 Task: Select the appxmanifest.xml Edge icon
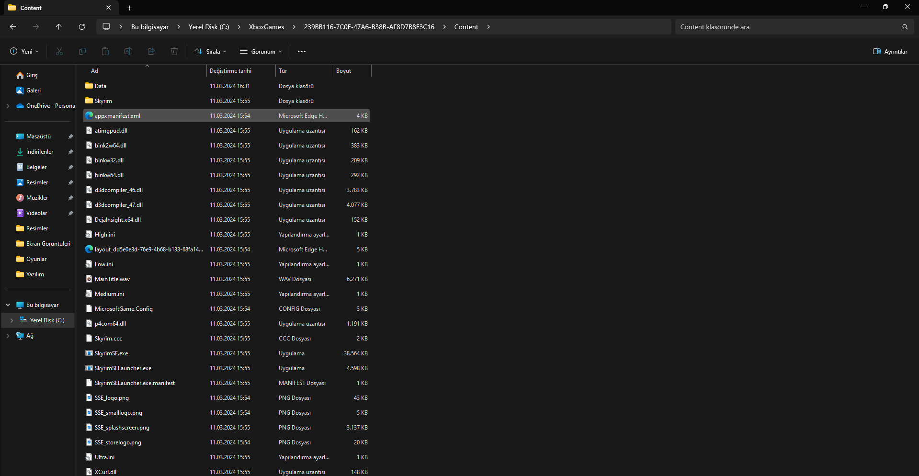pos(89,116)
